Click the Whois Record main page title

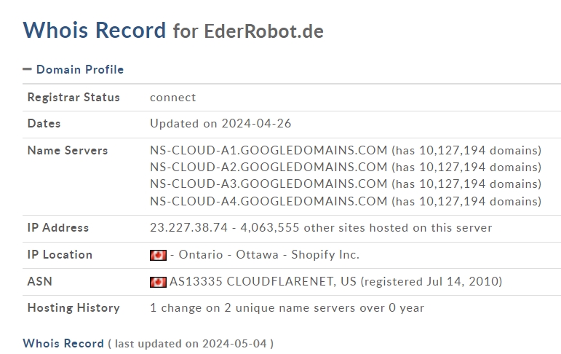(x=95, y=30)
